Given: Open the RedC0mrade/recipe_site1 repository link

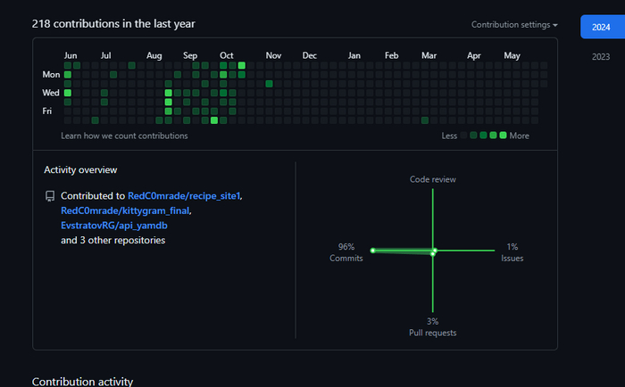Looking at the screenshot, I should pos(184,195).
